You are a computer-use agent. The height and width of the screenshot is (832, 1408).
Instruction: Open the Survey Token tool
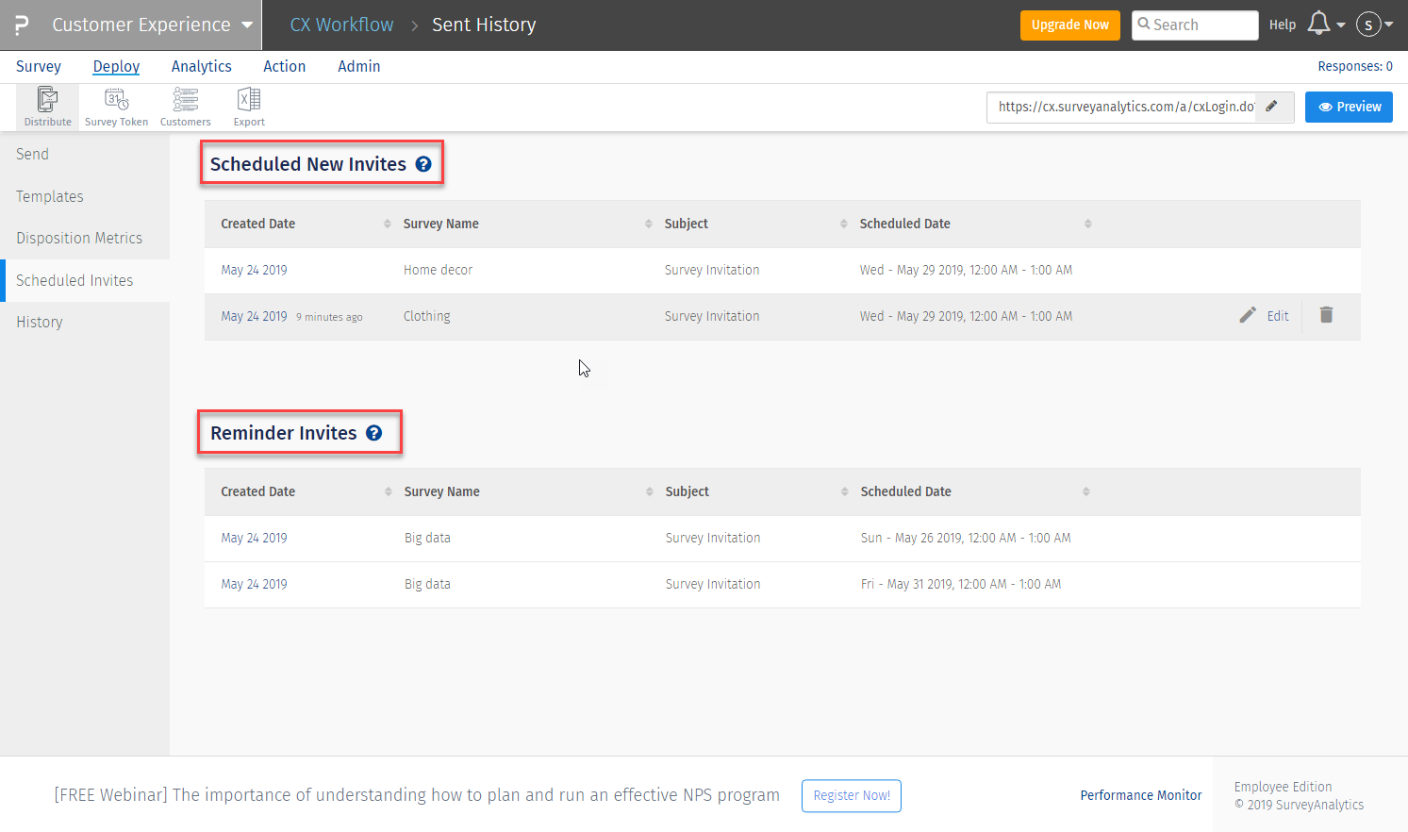click(x=116, y=107)
